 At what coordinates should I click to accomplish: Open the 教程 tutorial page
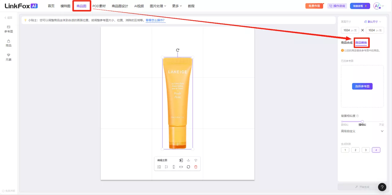[x=191, y=6]
